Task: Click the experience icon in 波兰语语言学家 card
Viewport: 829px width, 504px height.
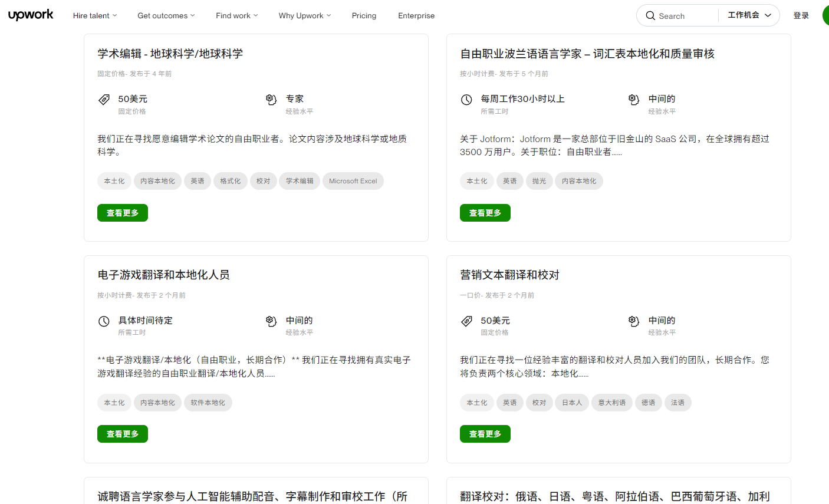Action: point(634,100)
